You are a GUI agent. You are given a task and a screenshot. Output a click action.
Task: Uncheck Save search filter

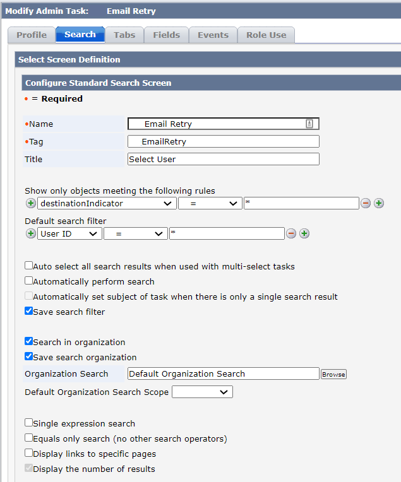point(28,311)
